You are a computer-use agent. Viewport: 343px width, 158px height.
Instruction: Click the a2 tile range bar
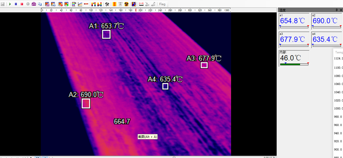[x=327, y=27]
